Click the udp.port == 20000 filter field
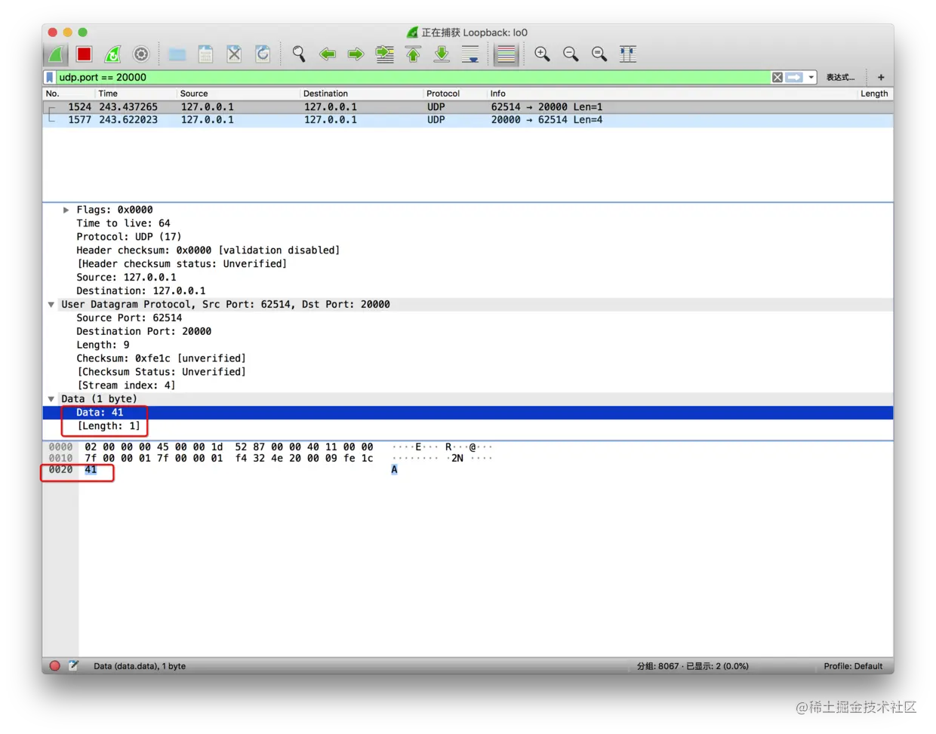 click(414, 77)
